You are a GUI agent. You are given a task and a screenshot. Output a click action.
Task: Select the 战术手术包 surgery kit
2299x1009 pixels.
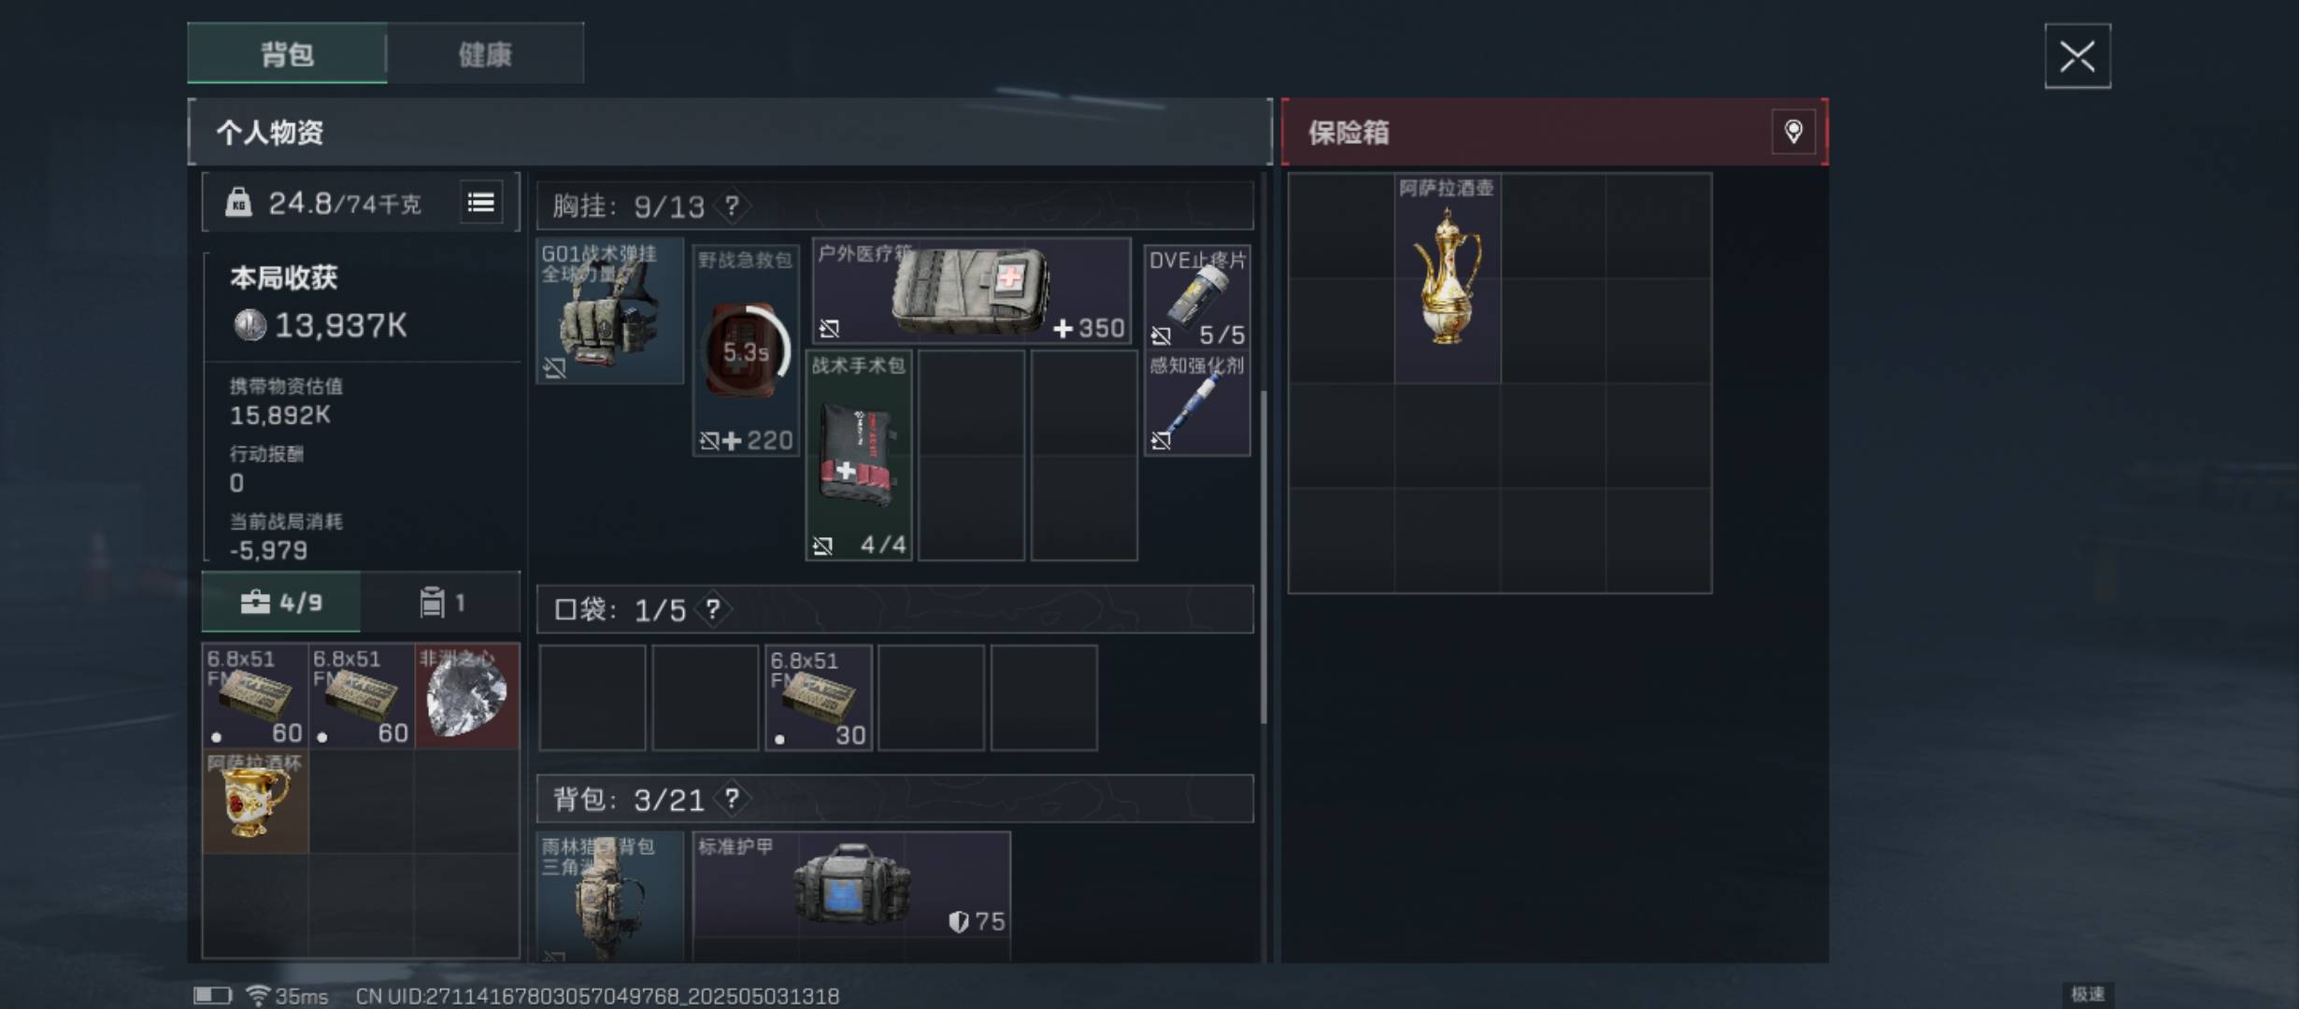coord(859,455)
